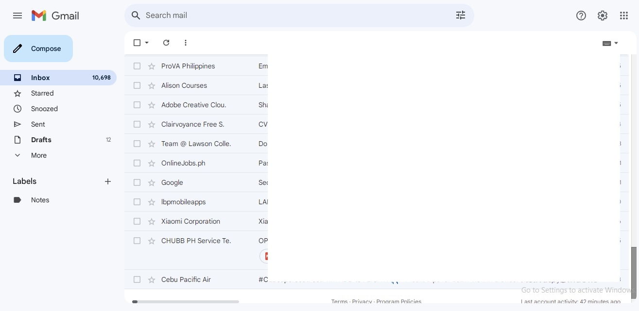Tick the select-all checkbox in toolbar
This screenshot has height=311, width=639.
click(137, 43)
